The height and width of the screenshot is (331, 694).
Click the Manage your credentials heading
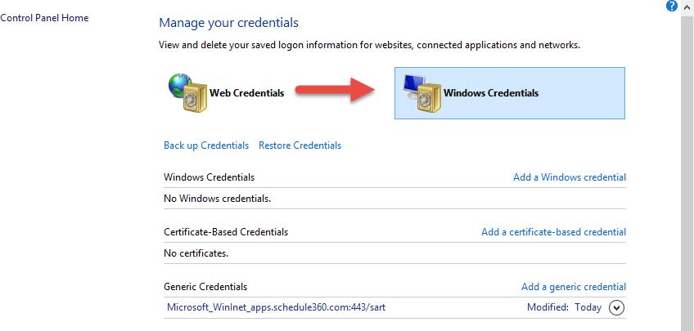tap(228, 23)
